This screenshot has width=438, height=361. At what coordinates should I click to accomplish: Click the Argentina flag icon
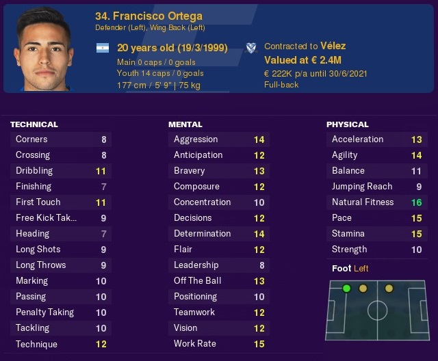[x=103, y=48]
